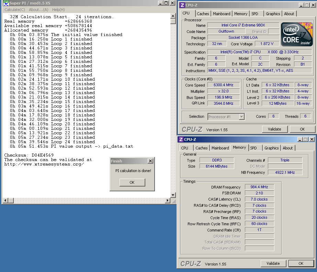Click the FSB:DRAM value 2:10

click(x=259, y=193)
